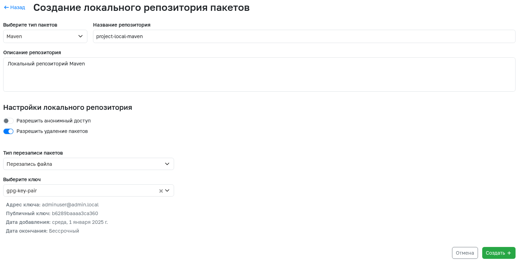This screenshot has height=262, width=518.
Task: Click the plus icon on the Создать button
Action: click(x=509, y=253)
